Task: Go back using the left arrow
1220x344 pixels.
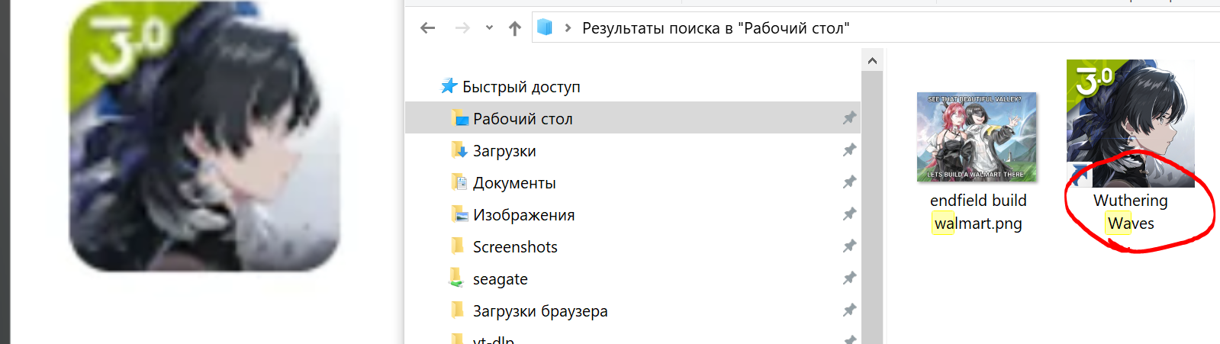Action: coord(427,28)
